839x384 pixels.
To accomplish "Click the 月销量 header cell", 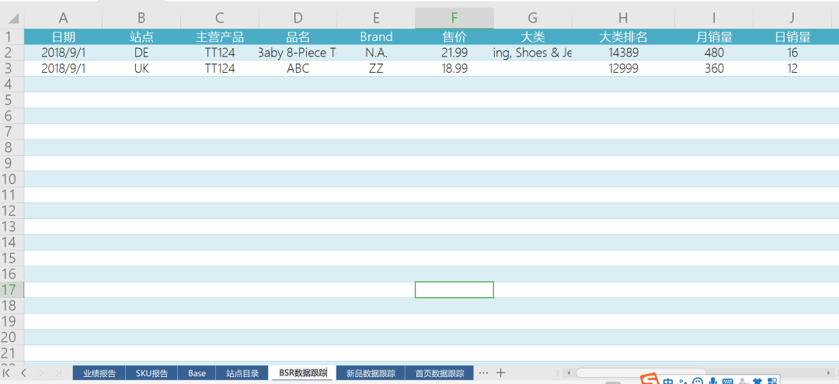I will click(714, 37).
